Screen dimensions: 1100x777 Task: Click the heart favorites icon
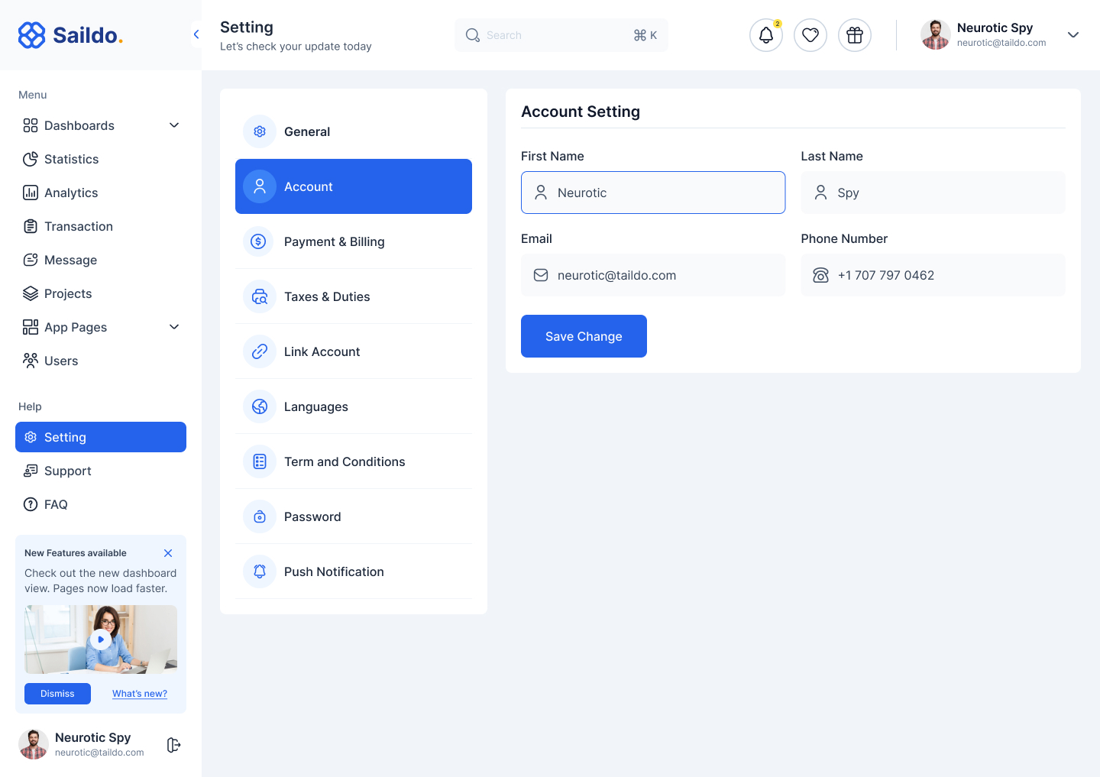[x=810, y=35]
